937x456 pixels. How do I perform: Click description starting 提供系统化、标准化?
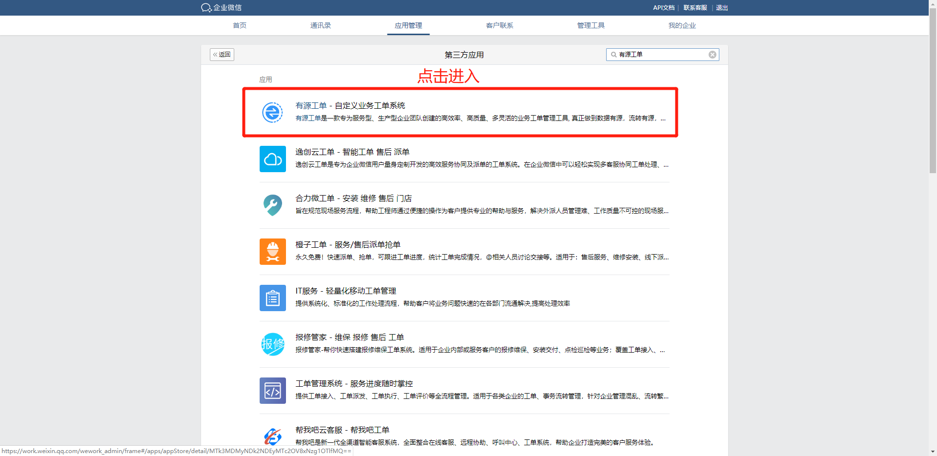coord(432,303)
